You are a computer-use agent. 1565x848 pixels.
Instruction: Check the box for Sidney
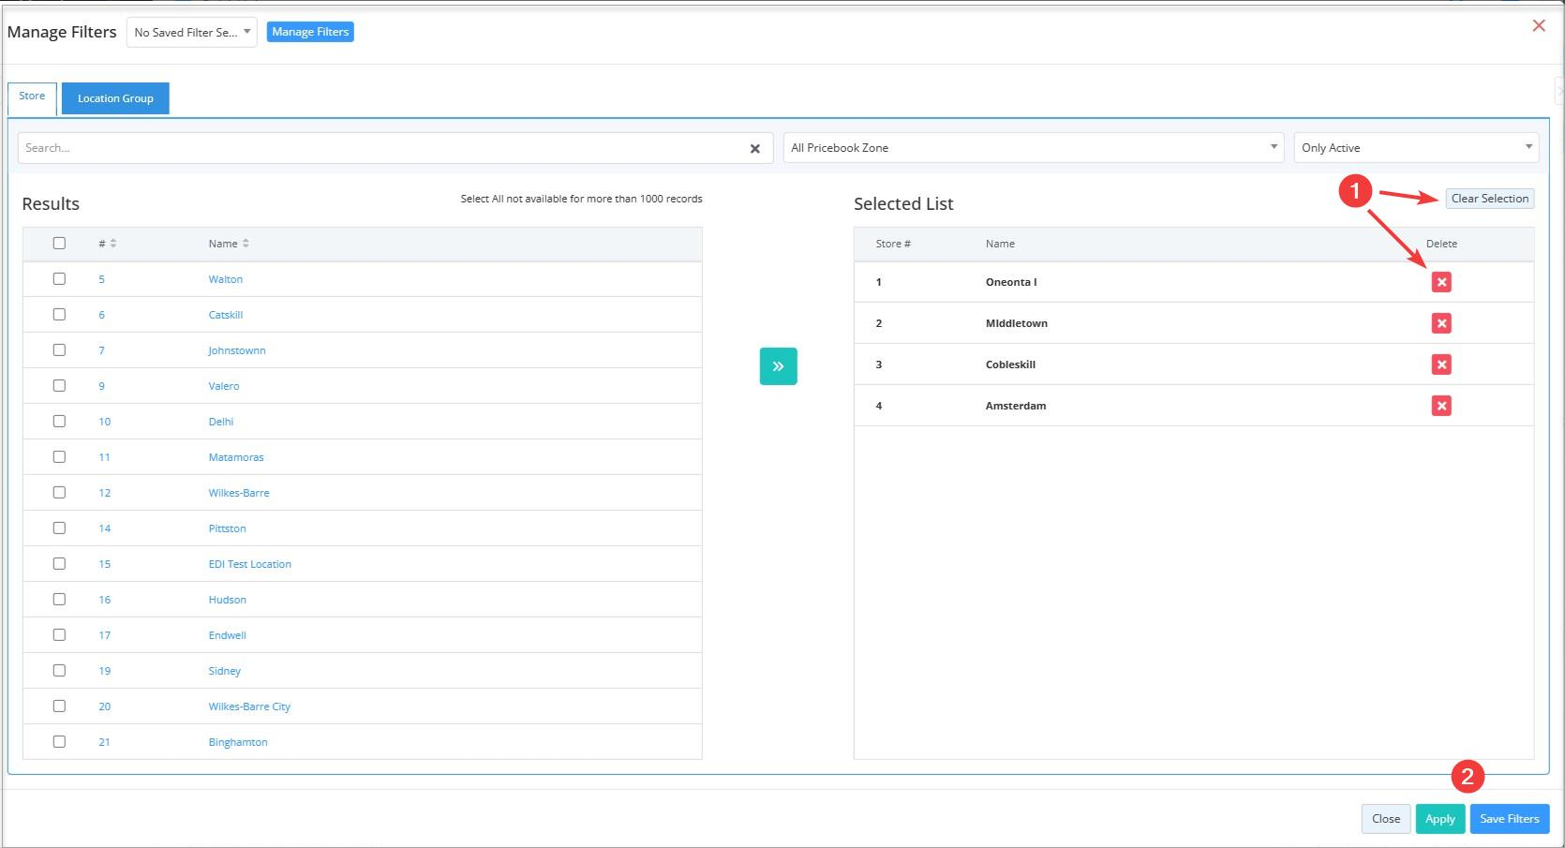[x=59, y=670]
